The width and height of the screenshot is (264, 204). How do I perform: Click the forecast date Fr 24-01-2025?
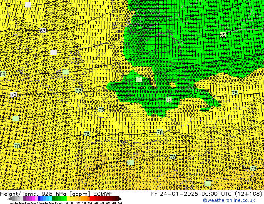(174, 194)
